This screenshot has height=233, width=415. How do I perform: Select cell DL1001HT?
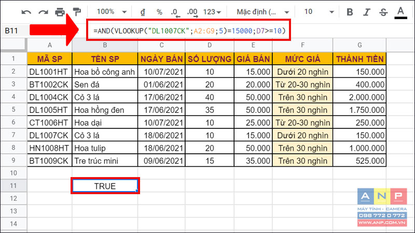50,71
